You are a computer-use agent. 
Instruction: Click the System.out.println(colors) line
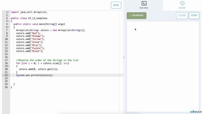(x=35, y=75)
